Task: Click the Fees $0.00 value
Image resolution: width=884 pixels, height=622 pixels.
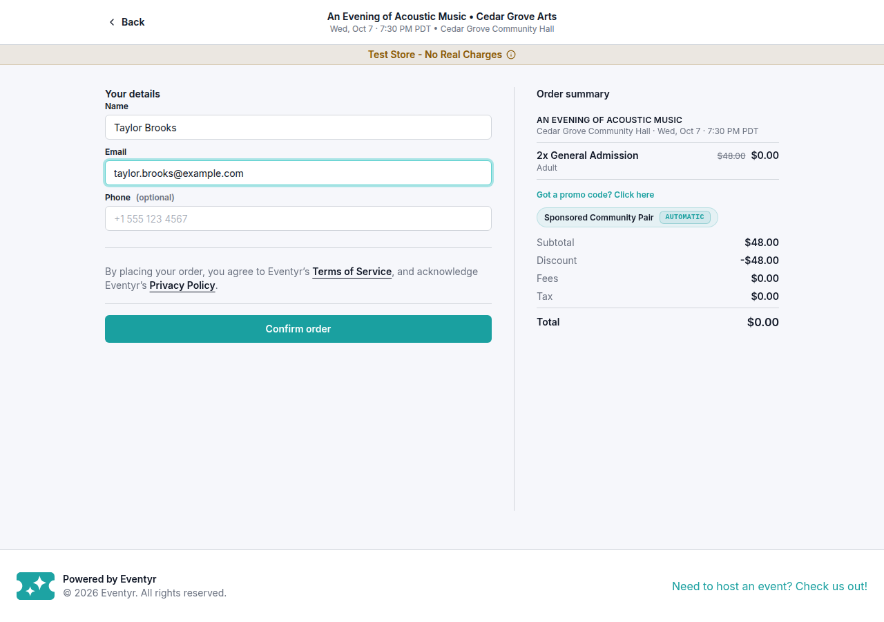Action: 765,279
